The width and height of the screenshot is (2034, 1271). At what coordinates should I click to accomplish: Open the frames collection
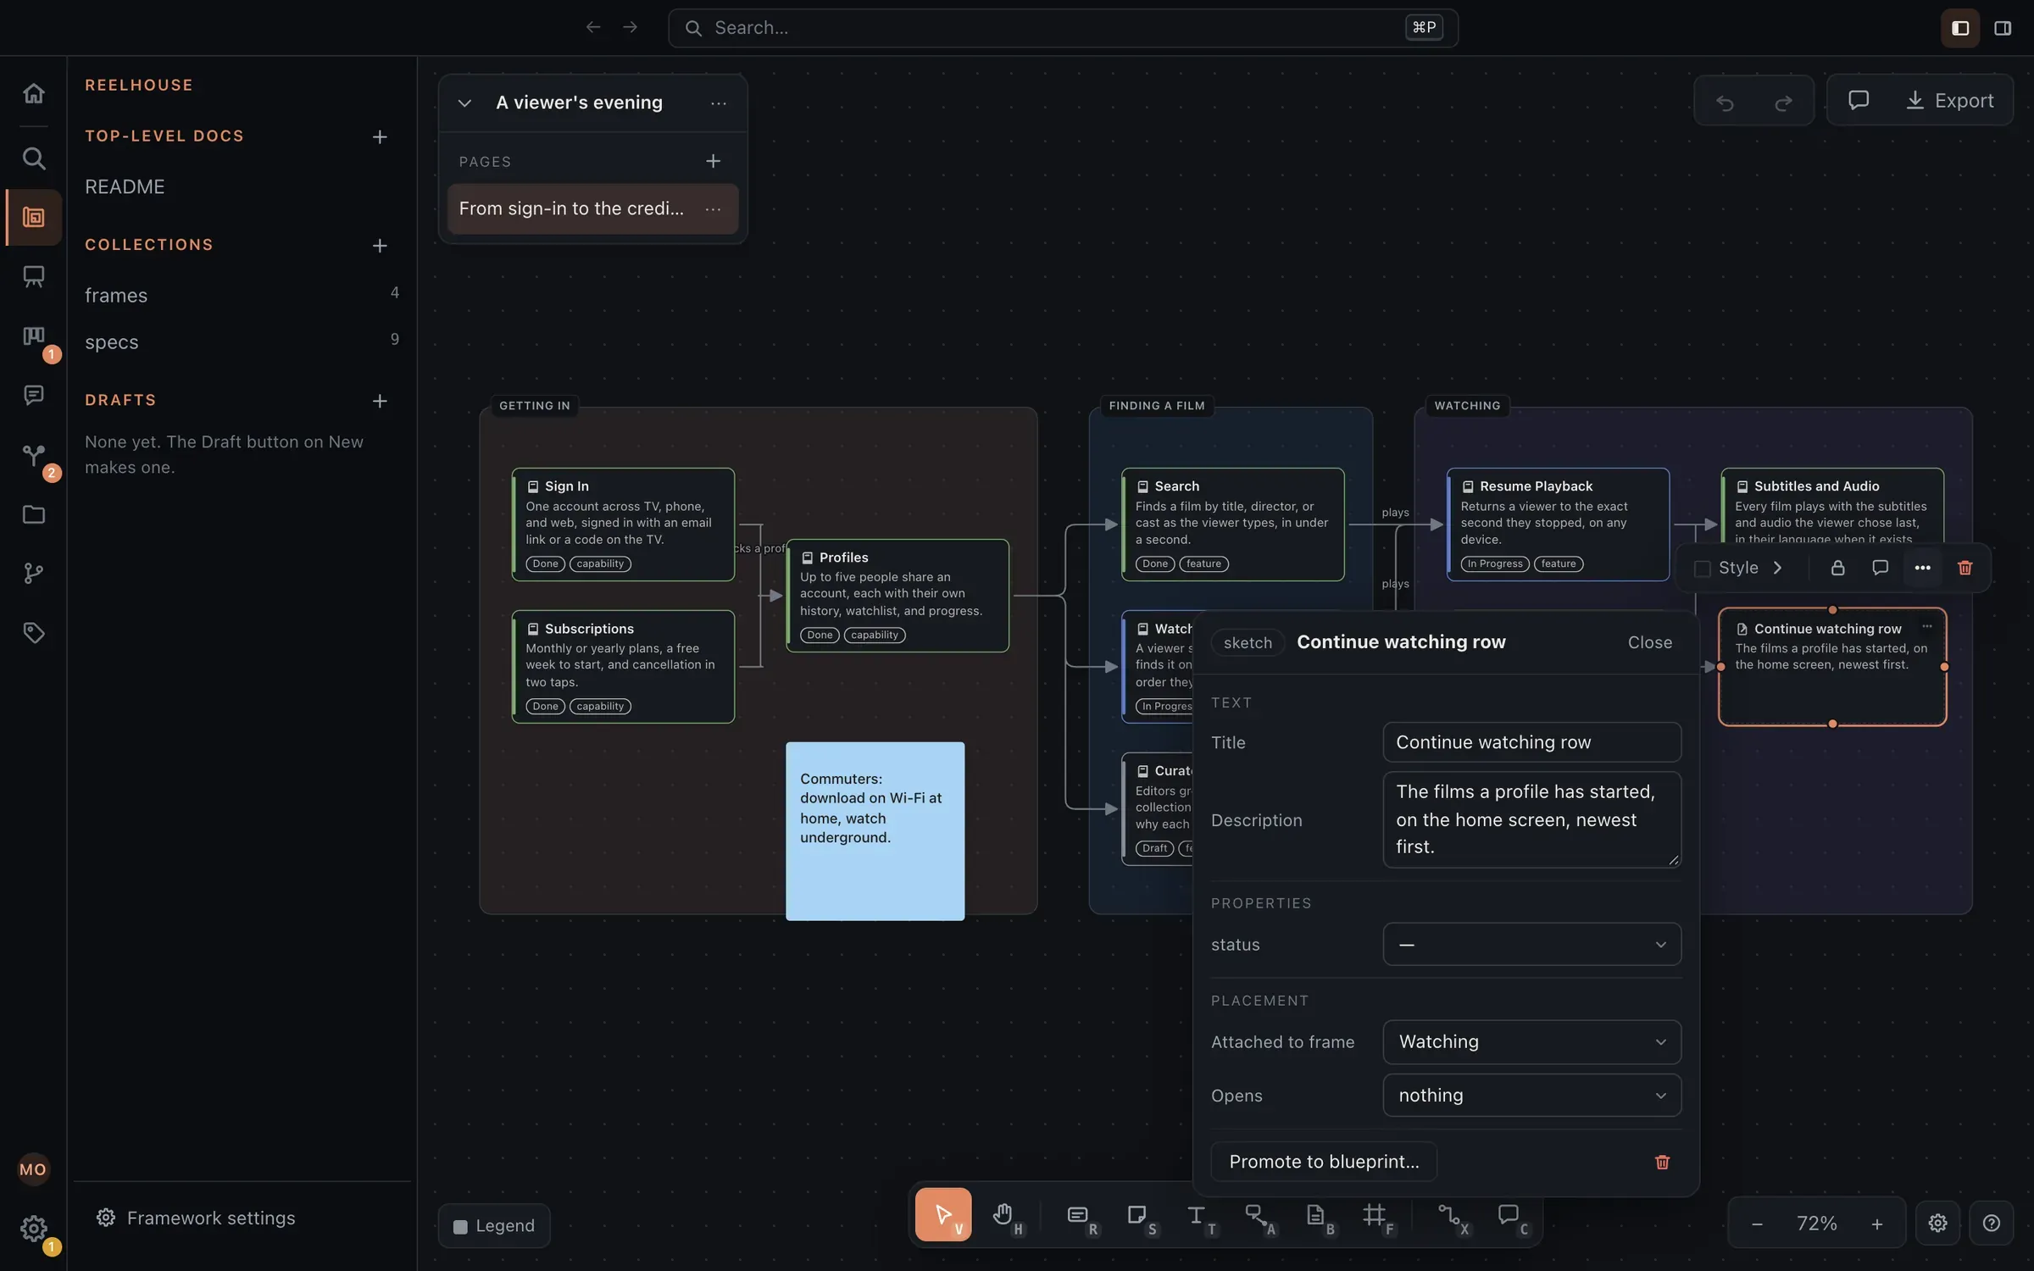(x=242, y=295)
